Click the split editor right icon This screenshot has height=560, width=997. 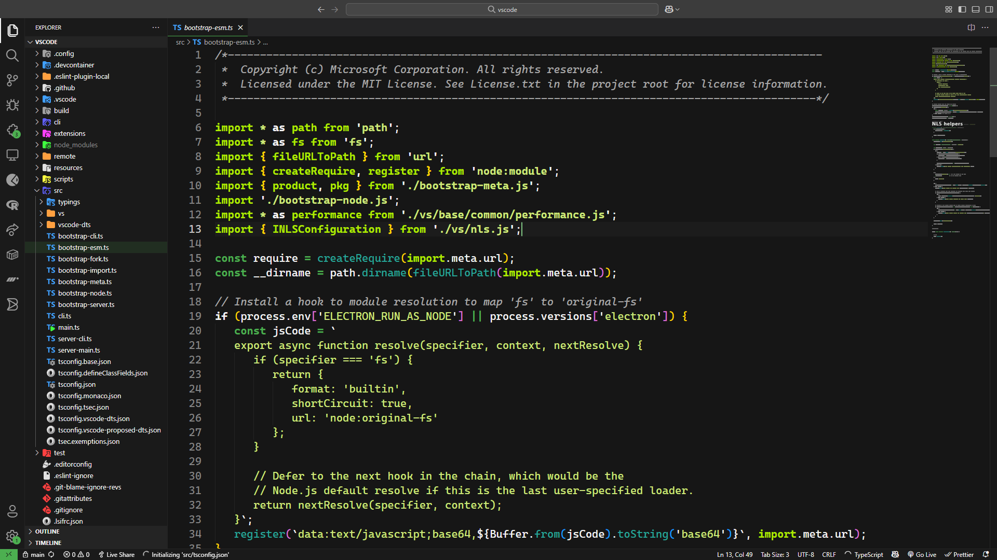971,27
